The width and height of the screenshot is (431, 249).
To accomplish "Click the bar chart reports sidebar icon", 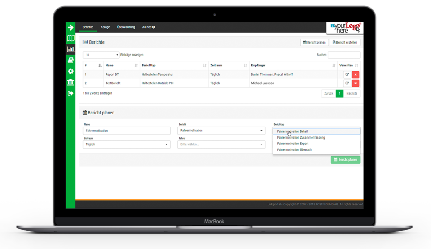I will pos(70,49).
